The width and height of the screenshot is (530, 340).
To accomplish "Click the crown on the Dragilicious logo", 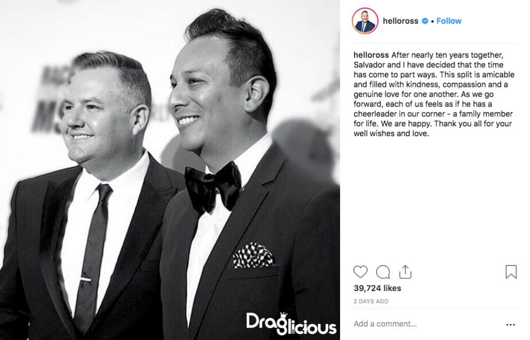I will click(283, 315).
